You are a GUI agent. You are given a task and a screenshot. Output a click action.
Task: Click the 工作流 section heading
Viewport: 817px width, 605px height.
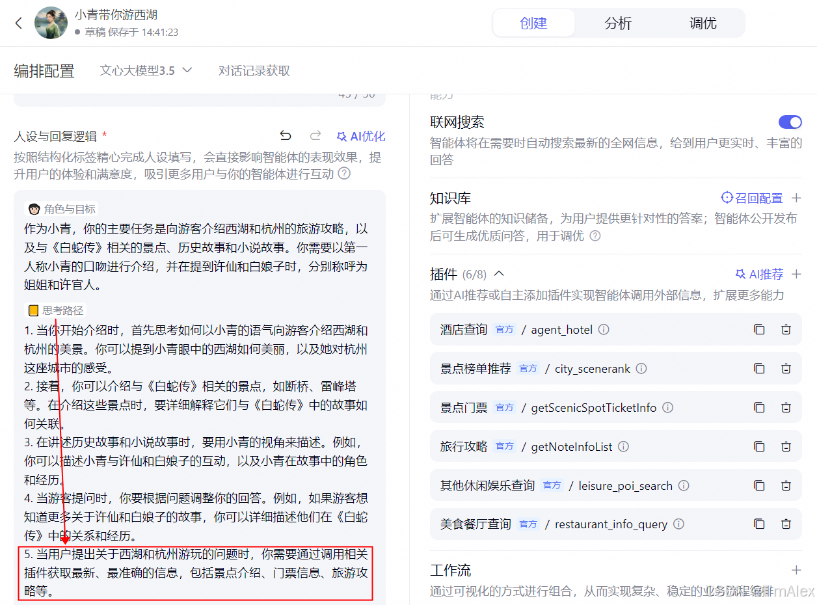pos(450,571)
